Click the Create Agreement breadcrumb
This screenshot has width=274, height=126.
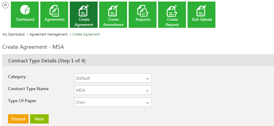pos(86,35)
